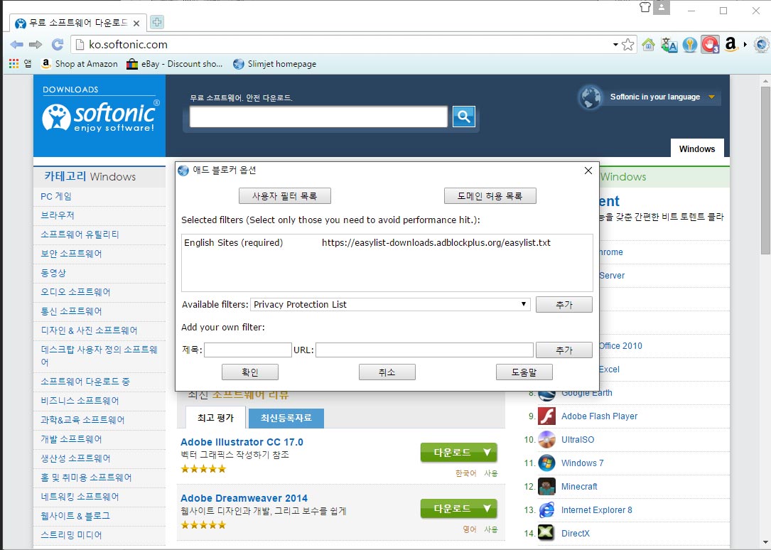Click the small arrow next to Amazon icon

pyautogui.click(x=745, y=45)
